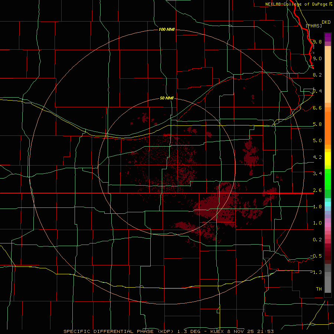The image size is (334, 334).
Task: Click the 1.8 value on the scale
Action: 317,207
